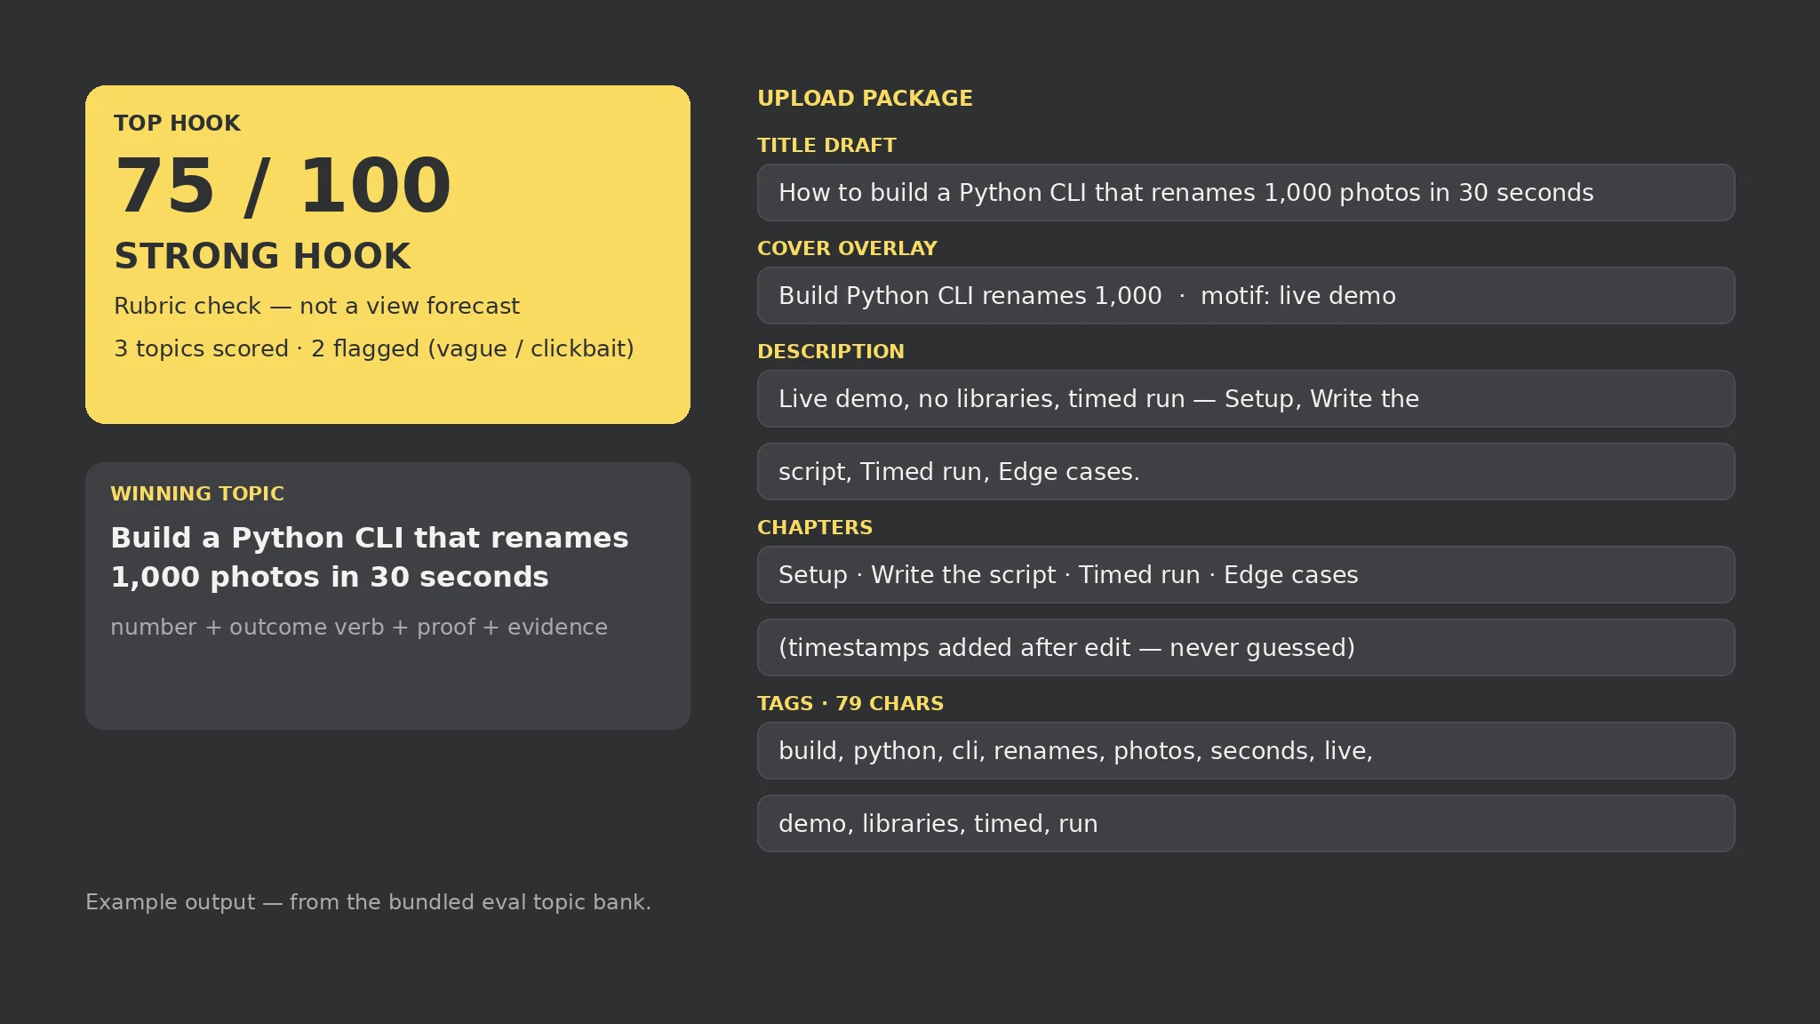
Task: Click the title draft field about Python CLI
Action: [x=1246, y=192]
